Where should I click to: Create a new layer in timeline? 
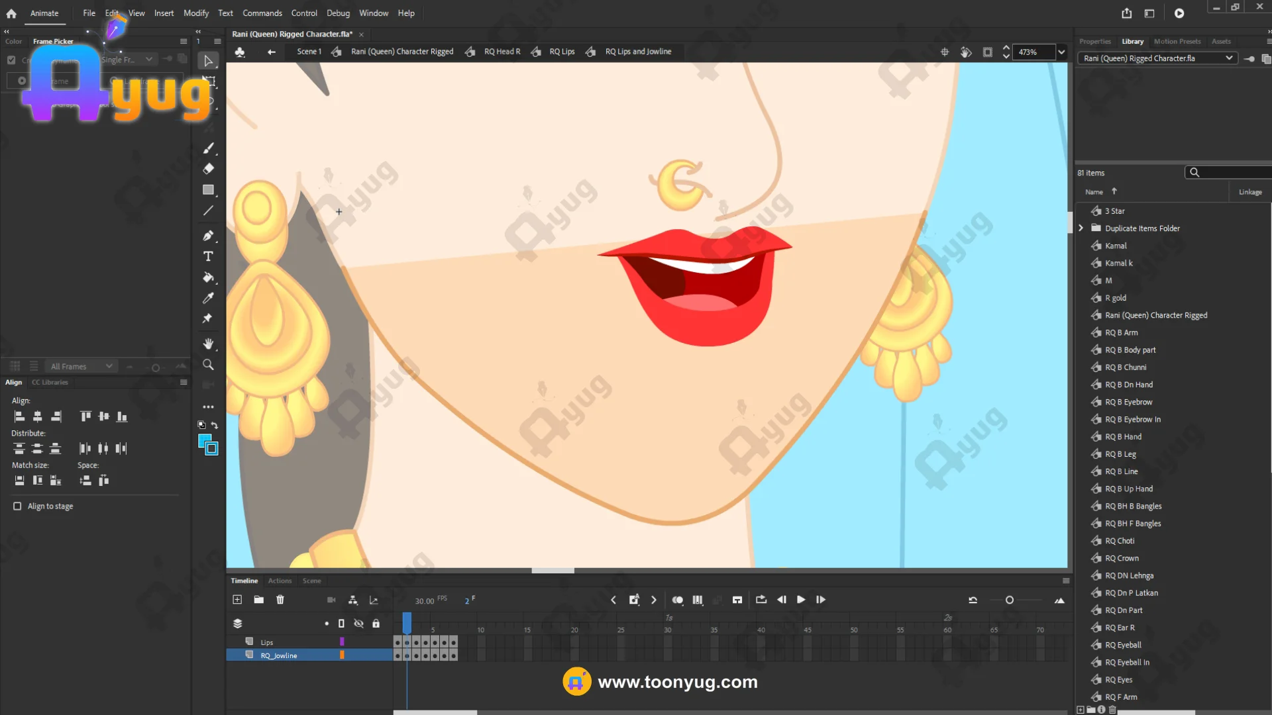[237, 600]
